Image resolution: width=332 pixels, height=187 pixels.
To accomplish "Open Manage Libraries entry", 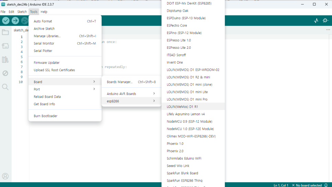I will (65, 36).
